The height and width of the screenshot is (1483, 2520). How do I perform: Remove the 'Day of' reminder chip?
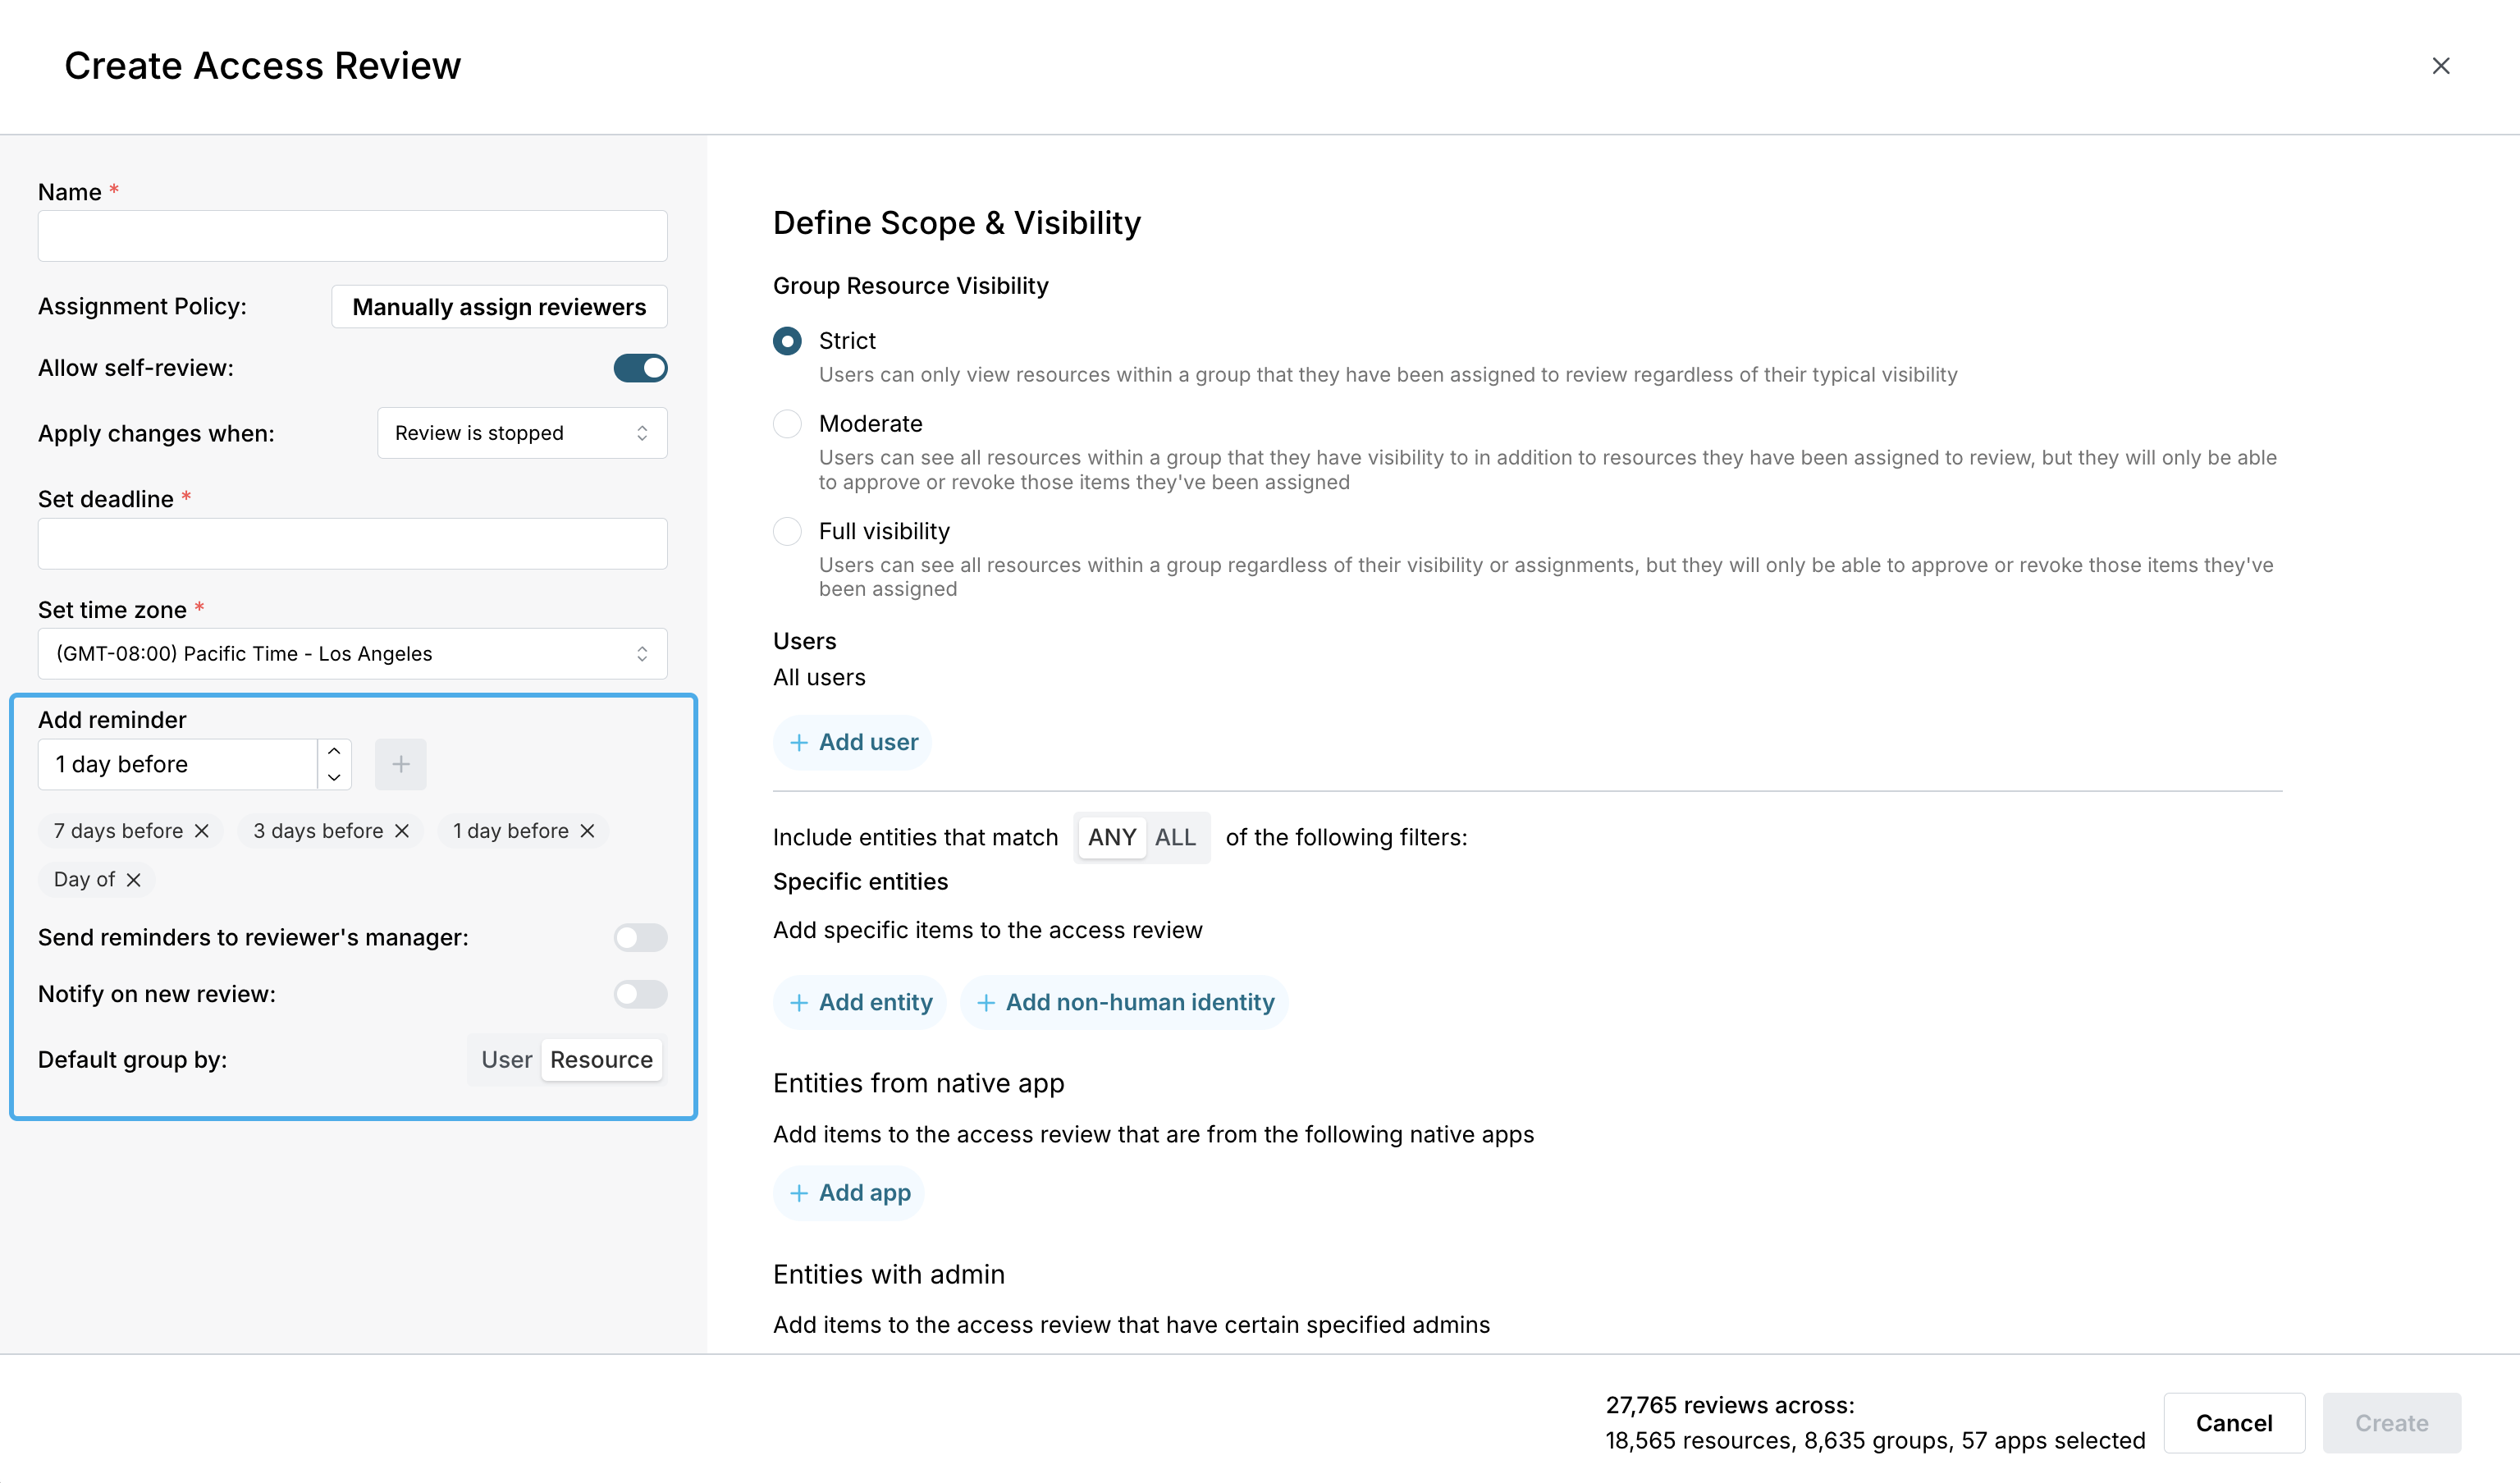(x=133, y=880)
